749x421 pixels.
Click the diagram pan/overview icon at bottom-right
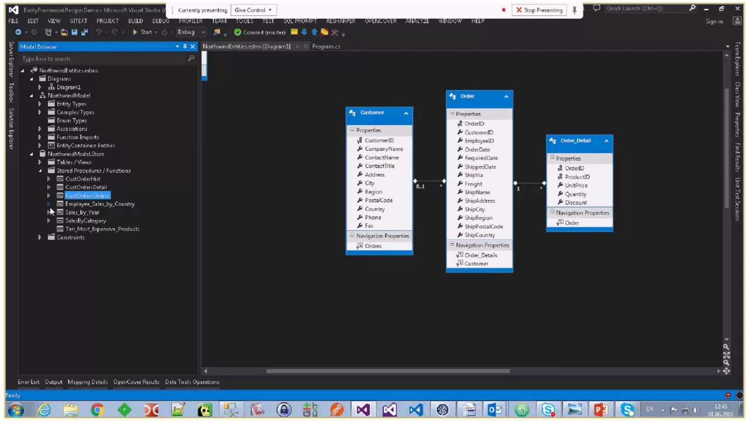726,371
